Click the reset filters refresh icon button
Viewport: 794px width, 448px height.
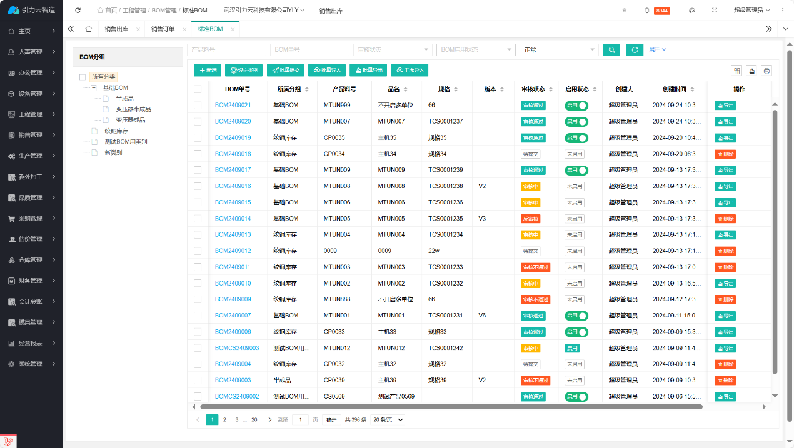point(635,50)
